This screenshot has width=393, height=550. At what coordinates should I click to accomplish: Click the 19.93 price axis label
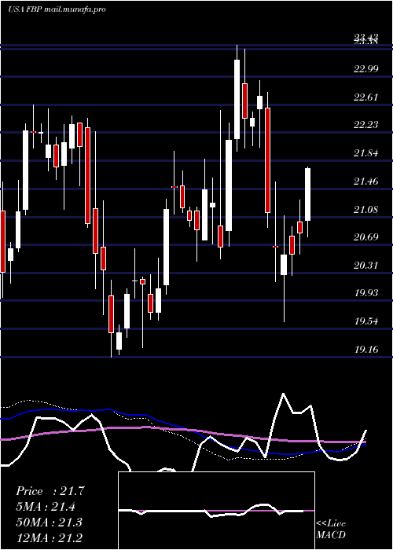coord(366,293)
